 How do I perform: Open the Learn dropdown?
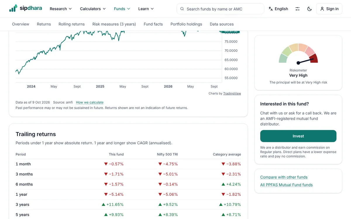(x=146, y=9)
